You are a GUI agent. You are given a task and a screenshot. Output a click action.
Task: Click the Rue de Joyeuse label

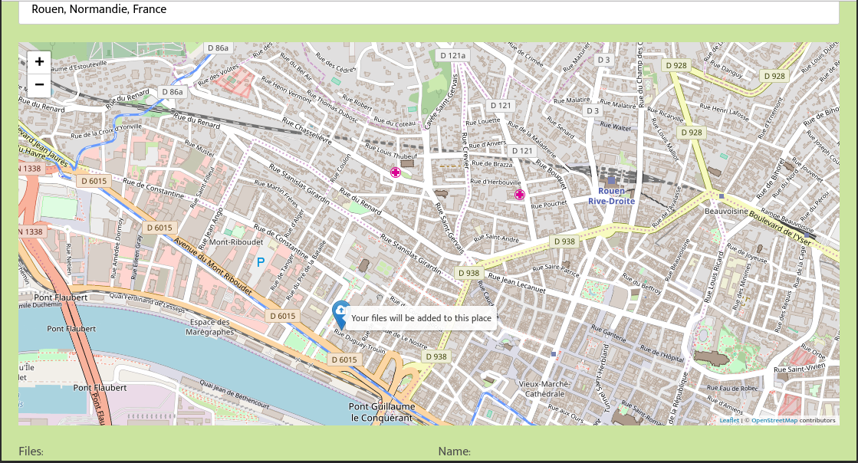(x=747, y=254)
